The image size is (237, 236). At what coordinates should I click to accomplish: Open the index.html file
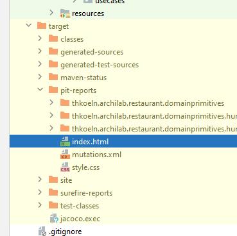90,142
